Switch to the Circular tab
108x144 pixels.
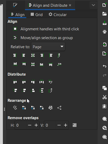[x=58, y=15]
